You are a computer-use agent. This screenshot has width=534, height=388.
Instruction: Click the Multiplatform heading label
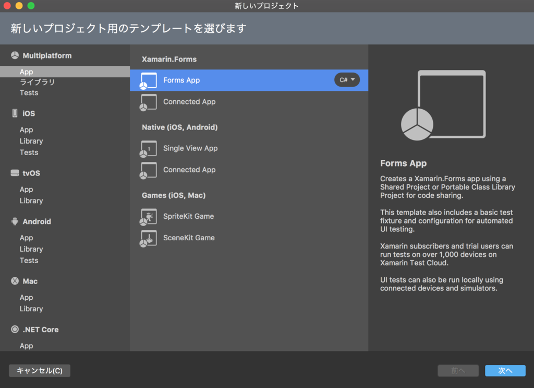pos(47,55)
